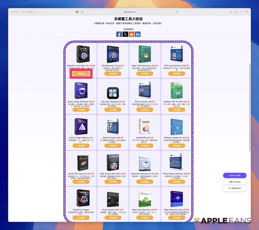Claim VideoProc Converter AI with 立即領取
The width and height of the screenshot is (259, 230).
(81, 74)
